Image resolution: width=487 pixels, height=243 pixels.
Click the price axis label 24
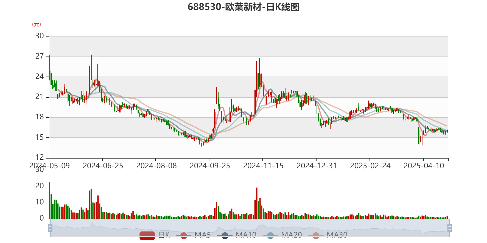(40, 77)
